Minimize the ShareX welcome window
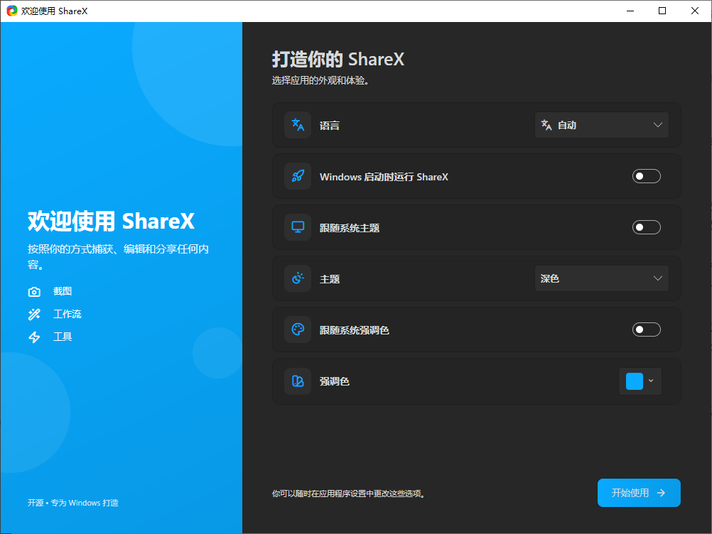Screen dimensions: 712x534 point(630,11)
